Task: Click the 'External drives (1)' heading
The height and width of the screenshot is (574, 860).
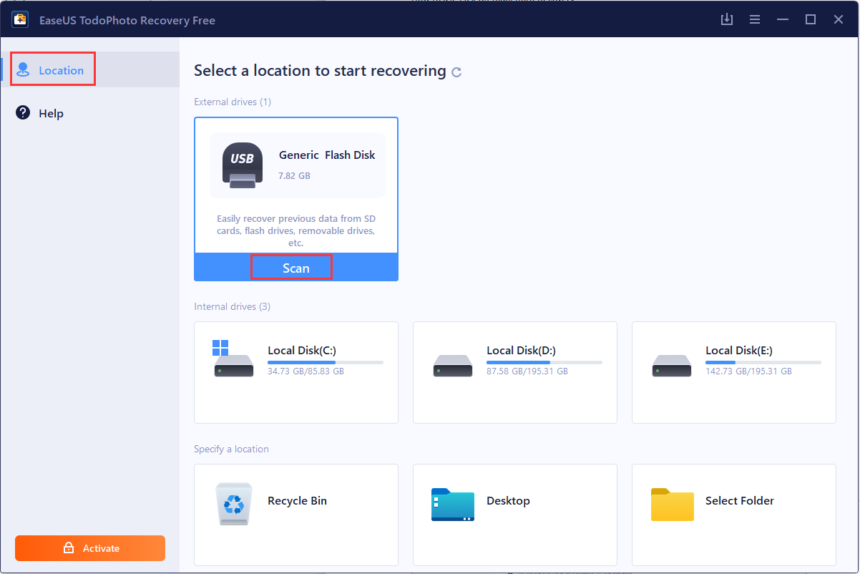Action: pos(233,102)
